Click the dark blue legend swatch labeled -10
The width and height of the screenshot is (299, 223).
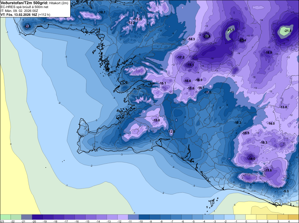(144, 217)
